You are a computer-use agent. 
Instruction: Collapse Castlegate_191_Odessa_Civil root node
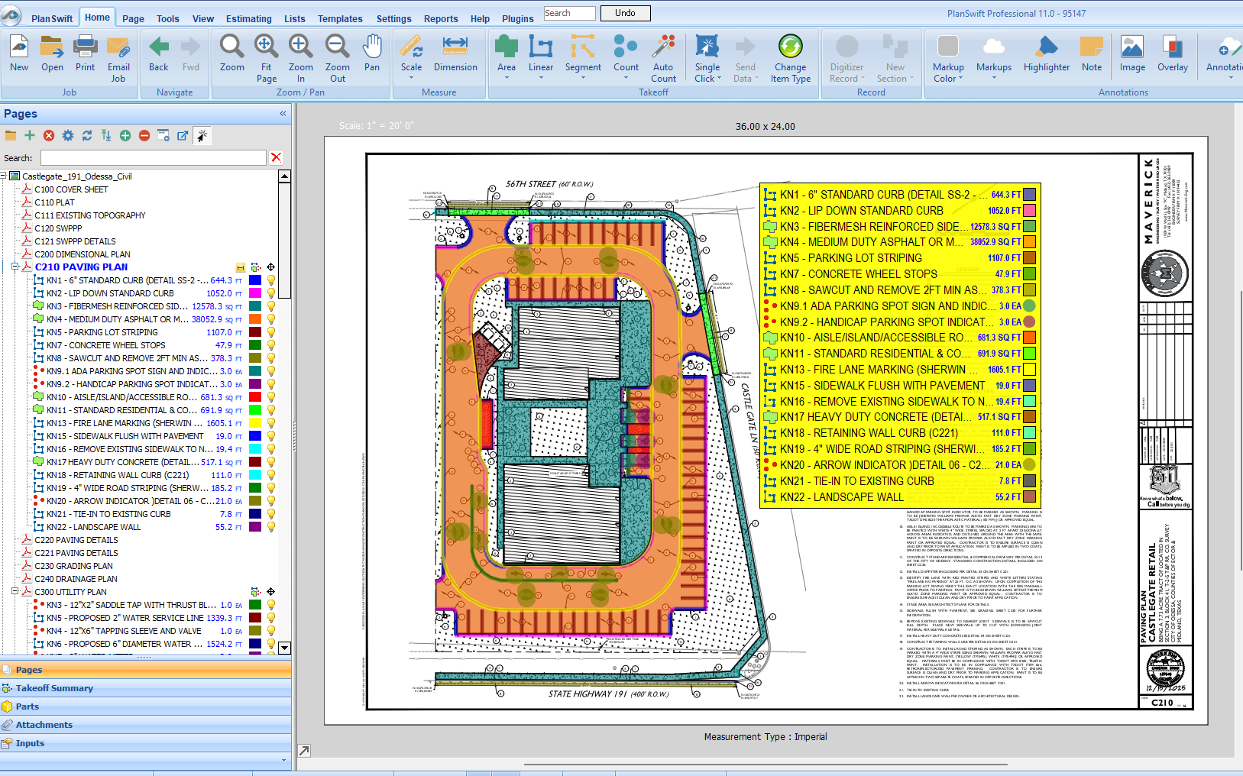tap(4, 176)
